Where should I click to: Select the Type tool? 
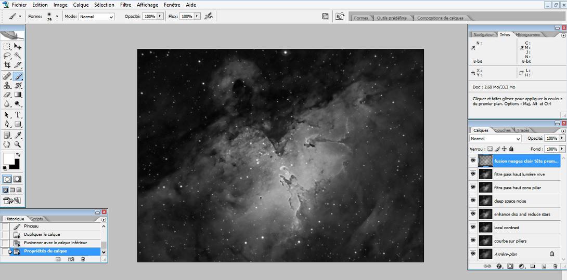[18, 115]
